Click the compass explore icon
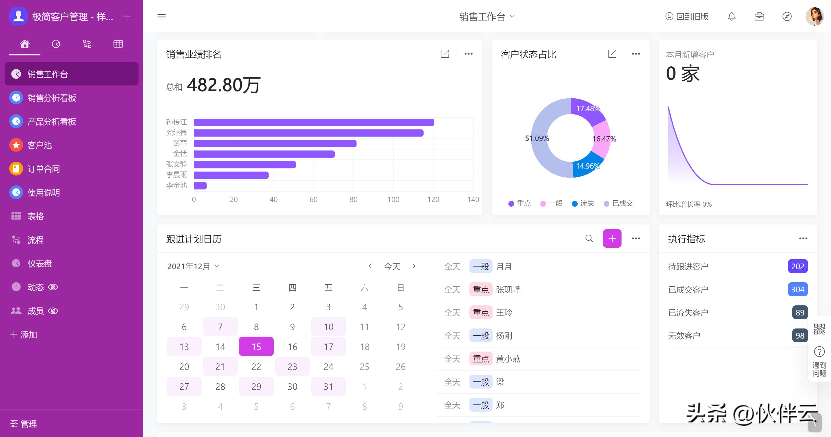This screenshot has width=831, height=437. pos(787,16)
